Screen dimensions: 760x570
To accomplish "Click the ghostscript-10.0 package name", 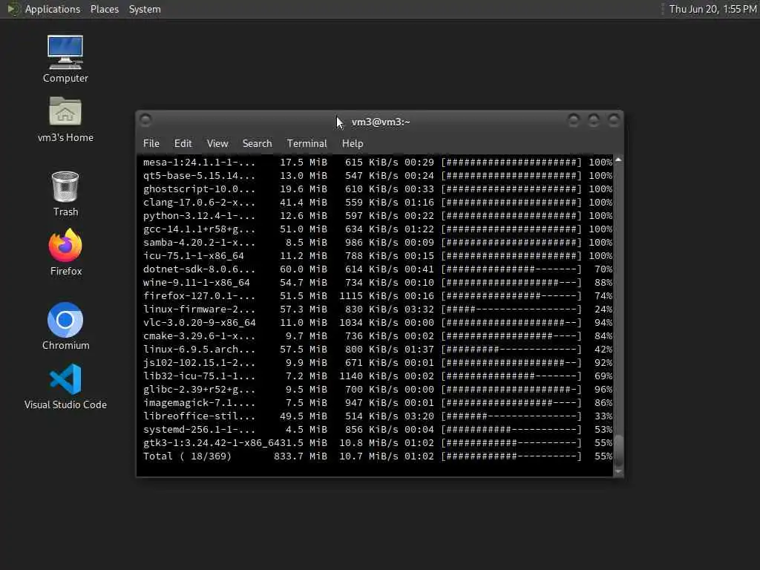I will click(199, 189).
